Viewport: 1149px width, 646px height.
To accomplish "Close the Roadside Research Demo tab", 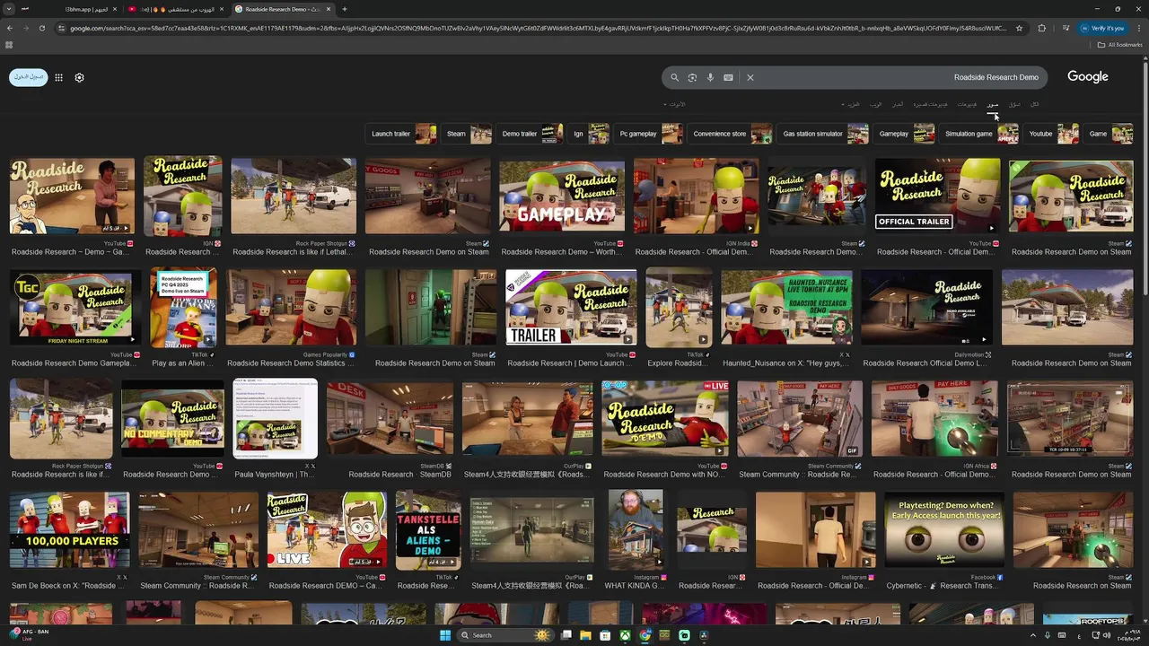I will pyautogui.click(x=329, y=9).
